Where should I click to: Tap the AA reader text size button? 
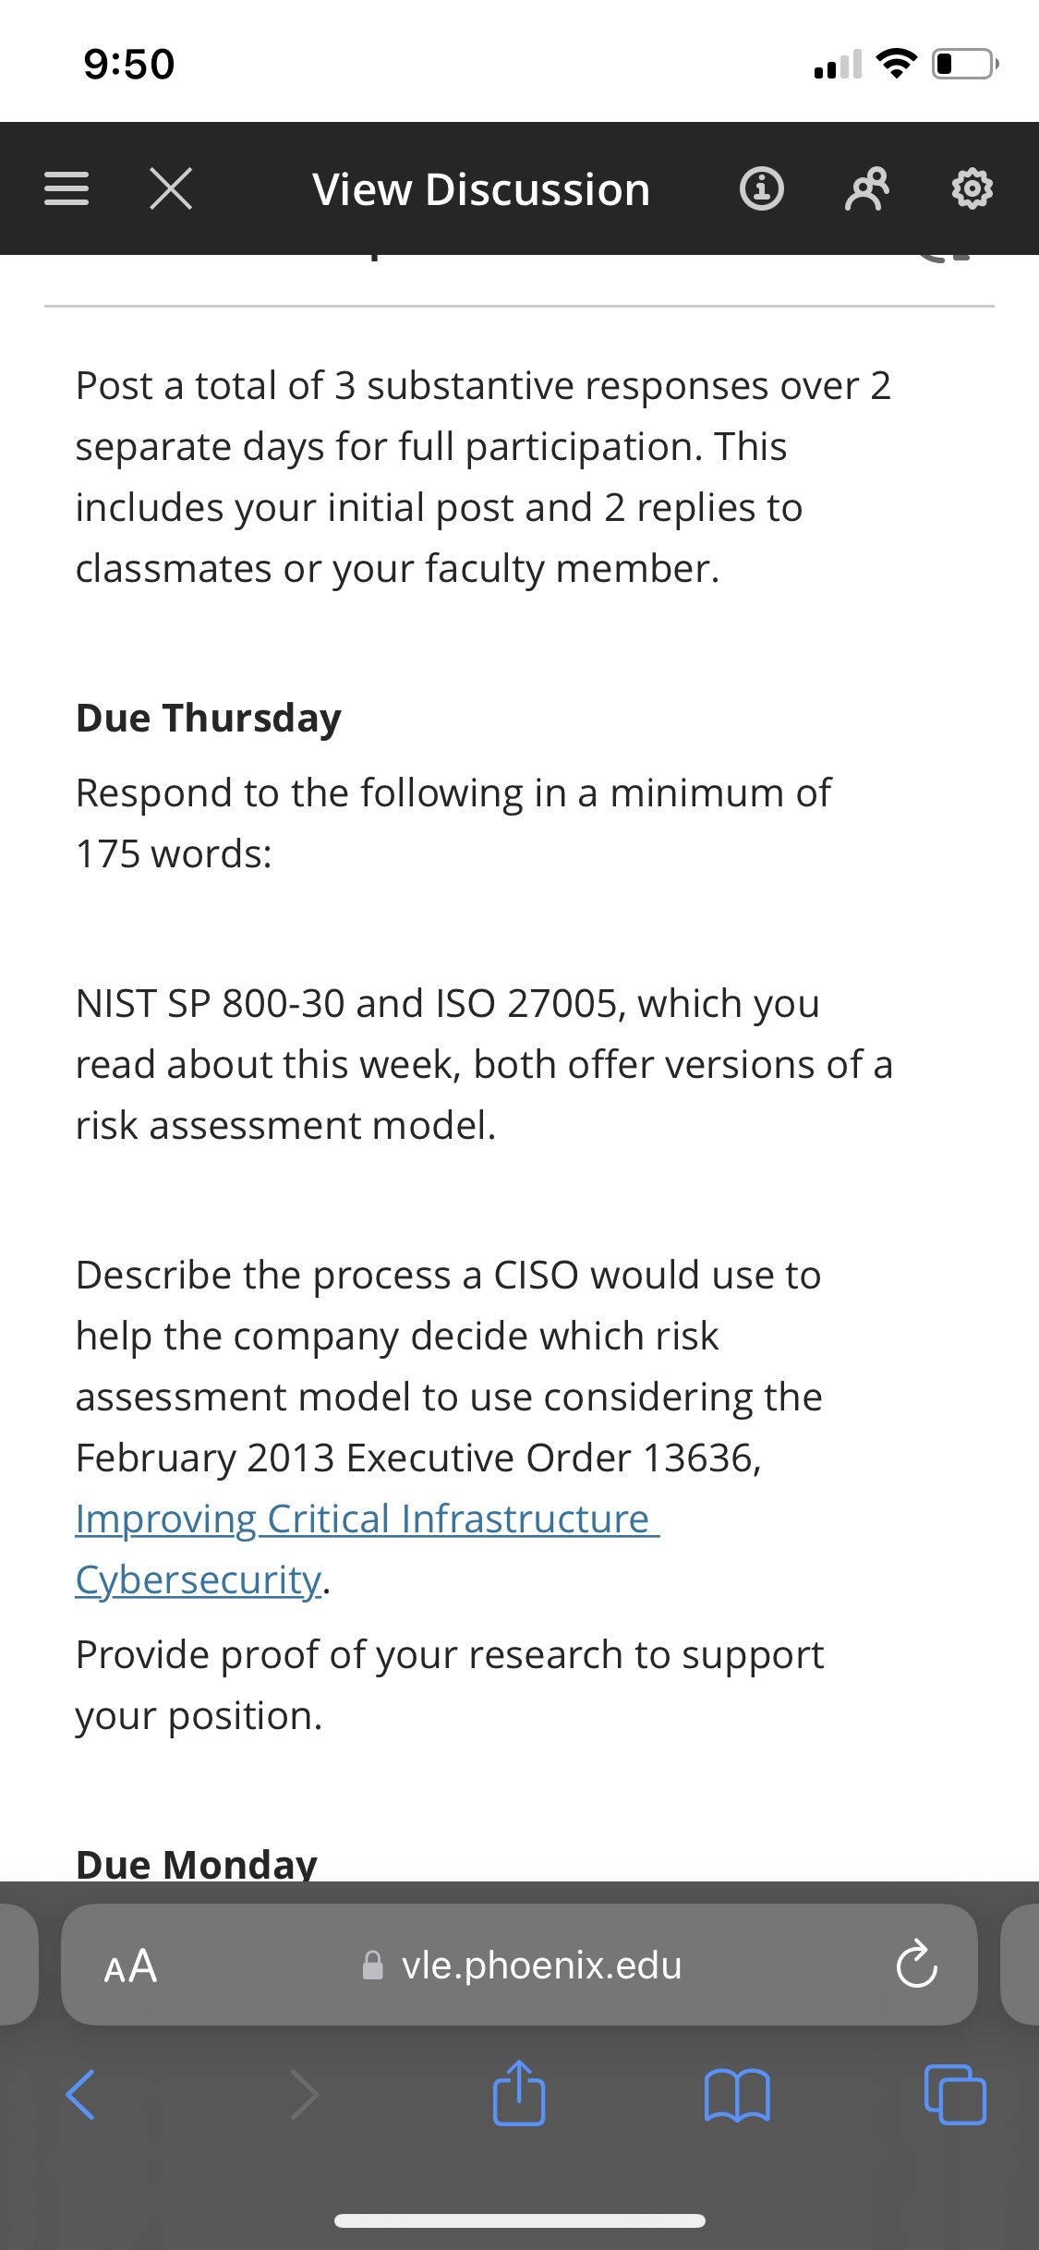pos(130,1966)
